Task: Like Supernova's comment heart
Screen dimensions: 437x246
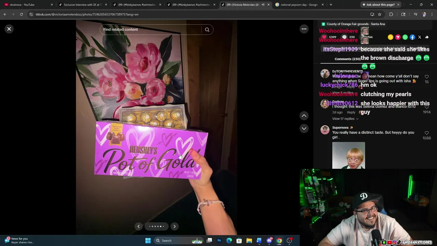Action: [x=427, y=133]
